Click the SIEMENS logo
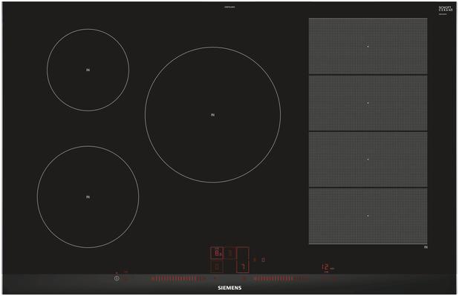The height and width of the screenshot is (296, 459). (x=229, y=288)
